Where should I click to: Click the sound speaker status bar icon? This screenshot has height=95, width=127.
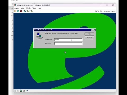(x=27, y=91)
